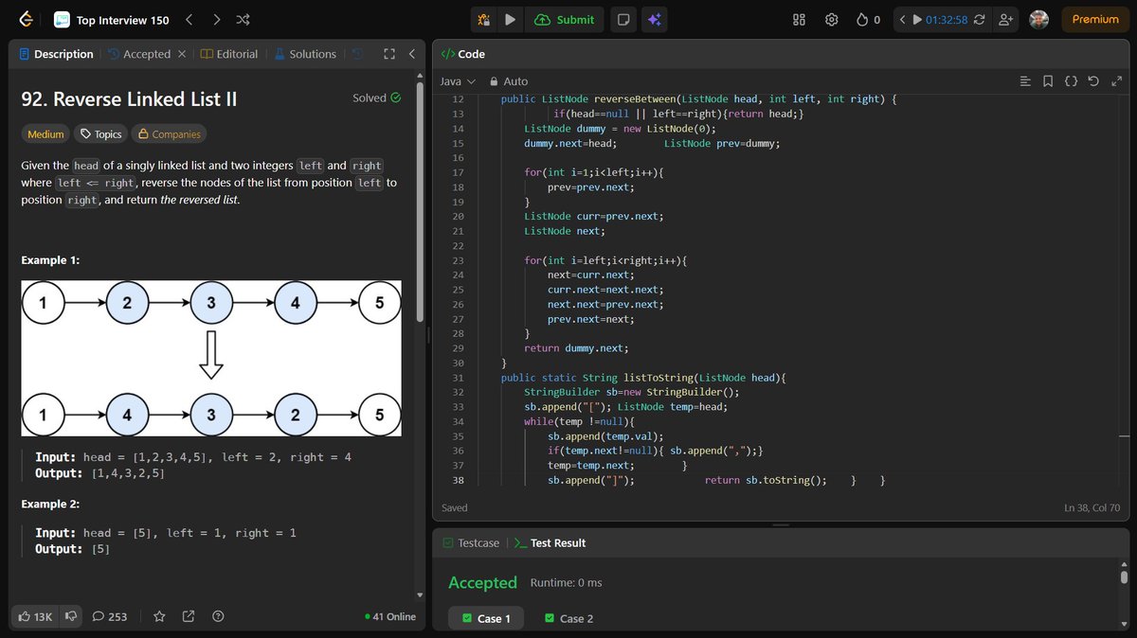Open the 253 comments
The image size is (1137, 638).
pos(110,616)
